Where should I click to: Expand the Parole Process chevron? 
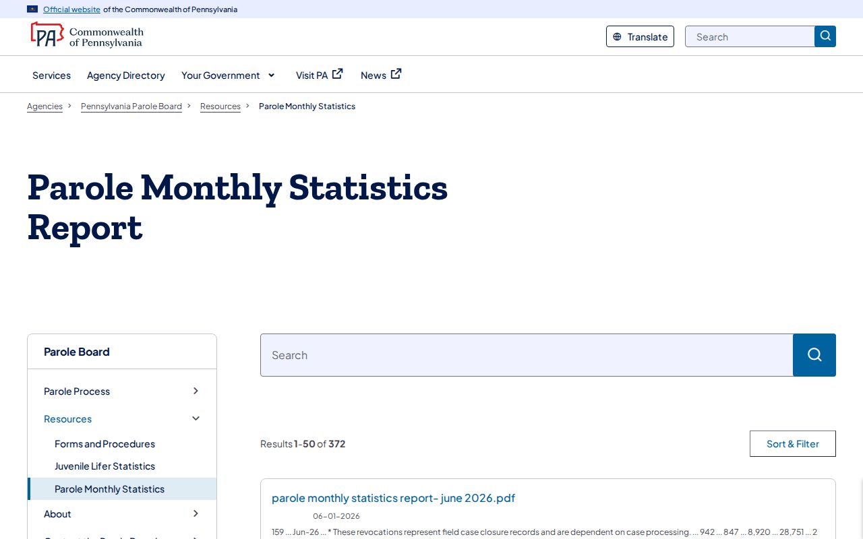[196, 391]
